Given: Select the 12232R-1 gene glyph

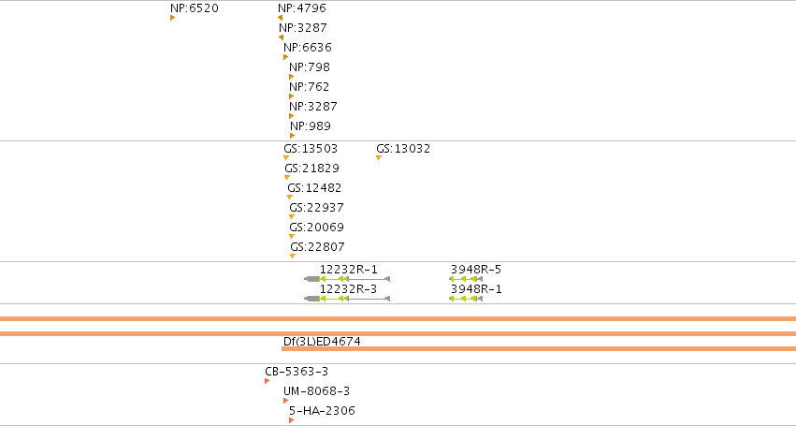Looking at the screenshot, I should (347, 279).
